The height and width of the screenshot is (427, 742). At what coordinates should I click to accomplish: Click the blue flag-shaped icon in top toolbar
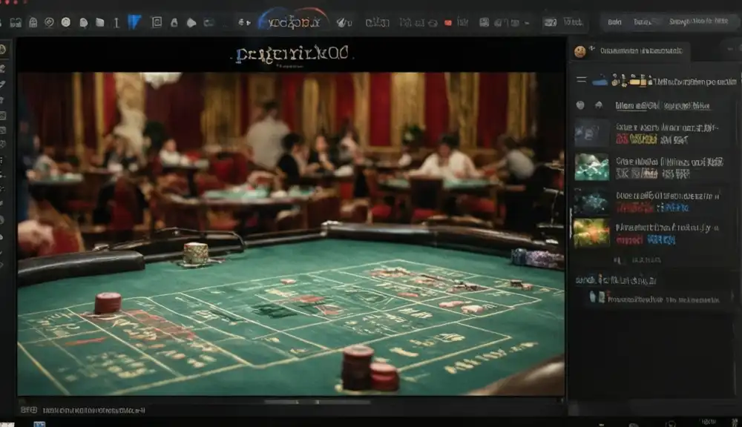134,22
